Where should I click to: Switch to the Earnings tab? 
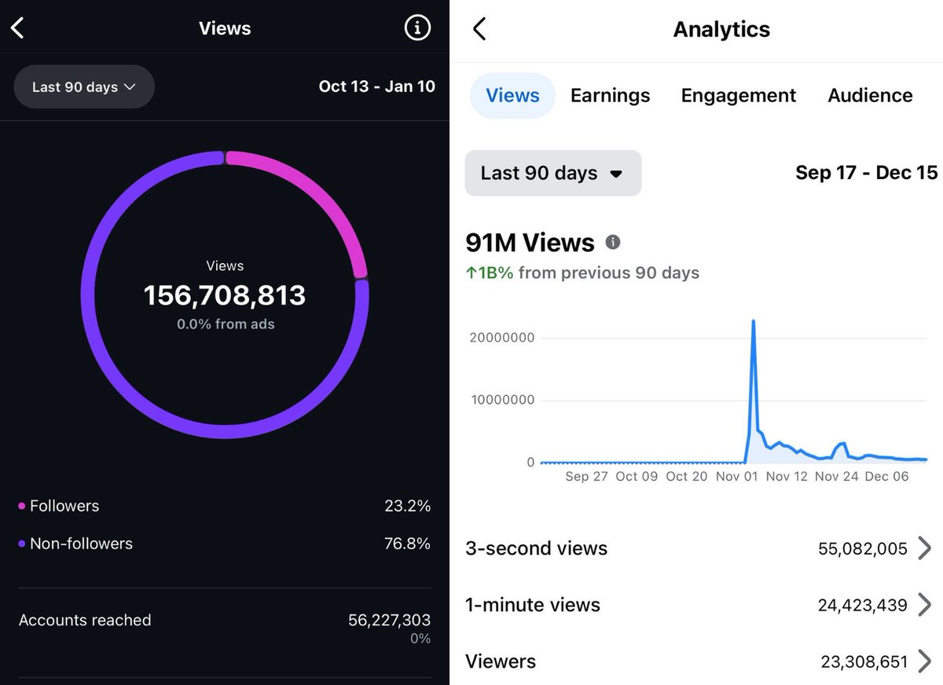point(611,96)
